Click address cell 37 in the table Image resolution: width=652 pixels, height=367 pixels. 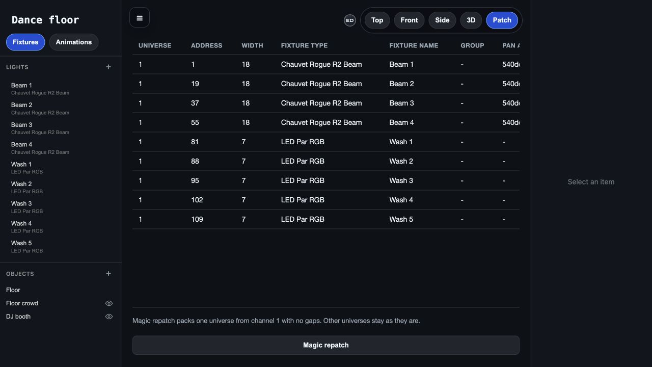[195, 103]
